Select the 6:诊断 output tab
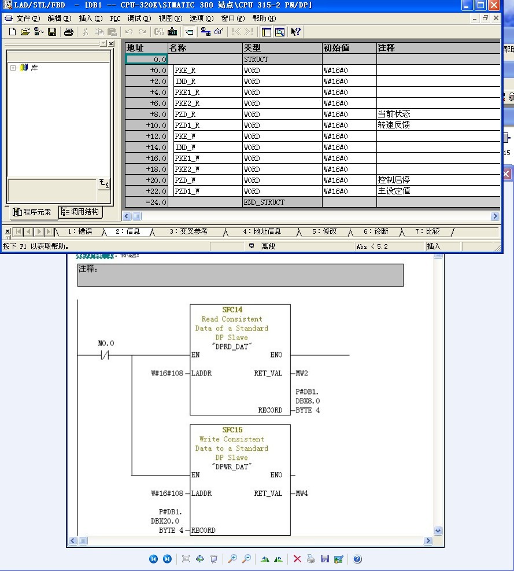 click(x=376, y=231)
